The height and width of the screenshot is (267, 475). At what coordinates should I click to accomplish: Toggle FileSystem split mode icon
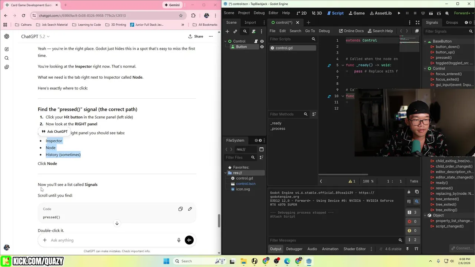261,149
